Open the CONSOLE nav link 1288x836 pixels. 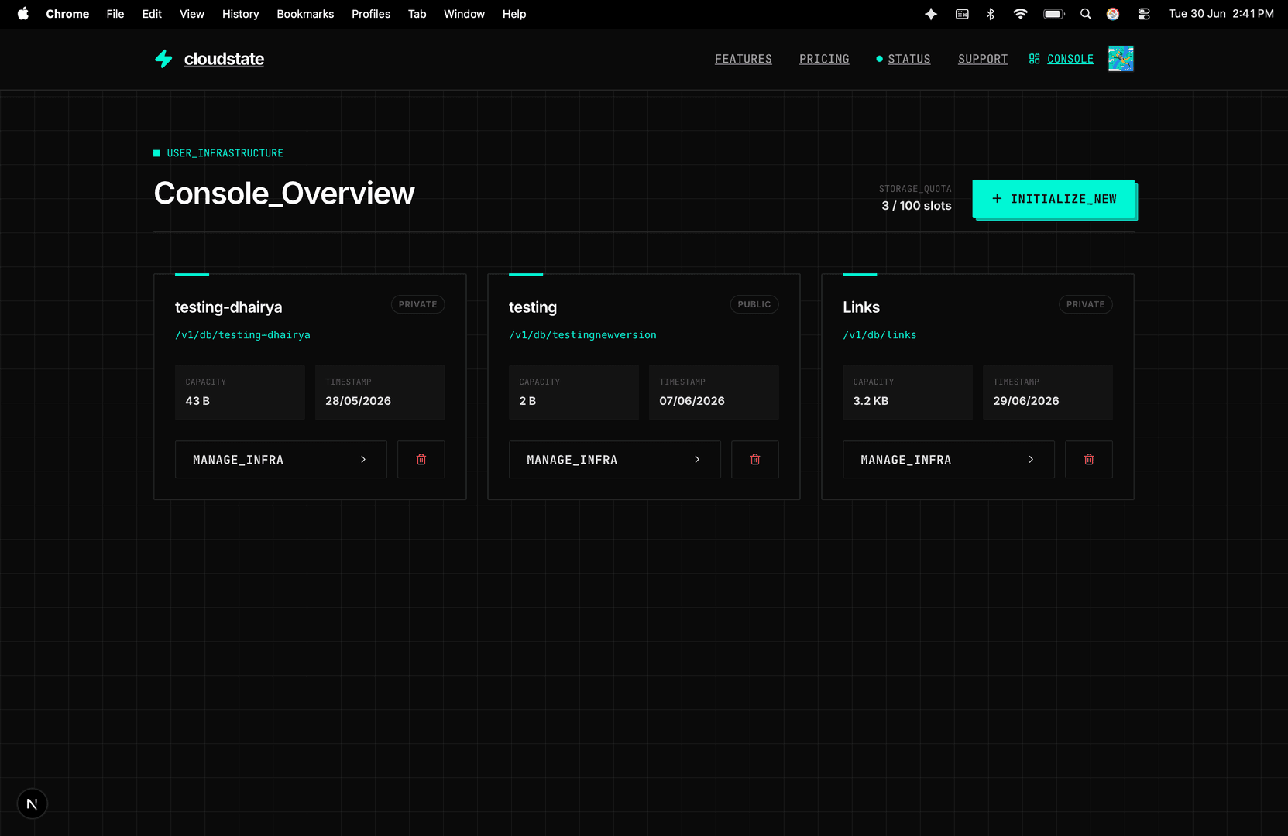(1070, 59)
